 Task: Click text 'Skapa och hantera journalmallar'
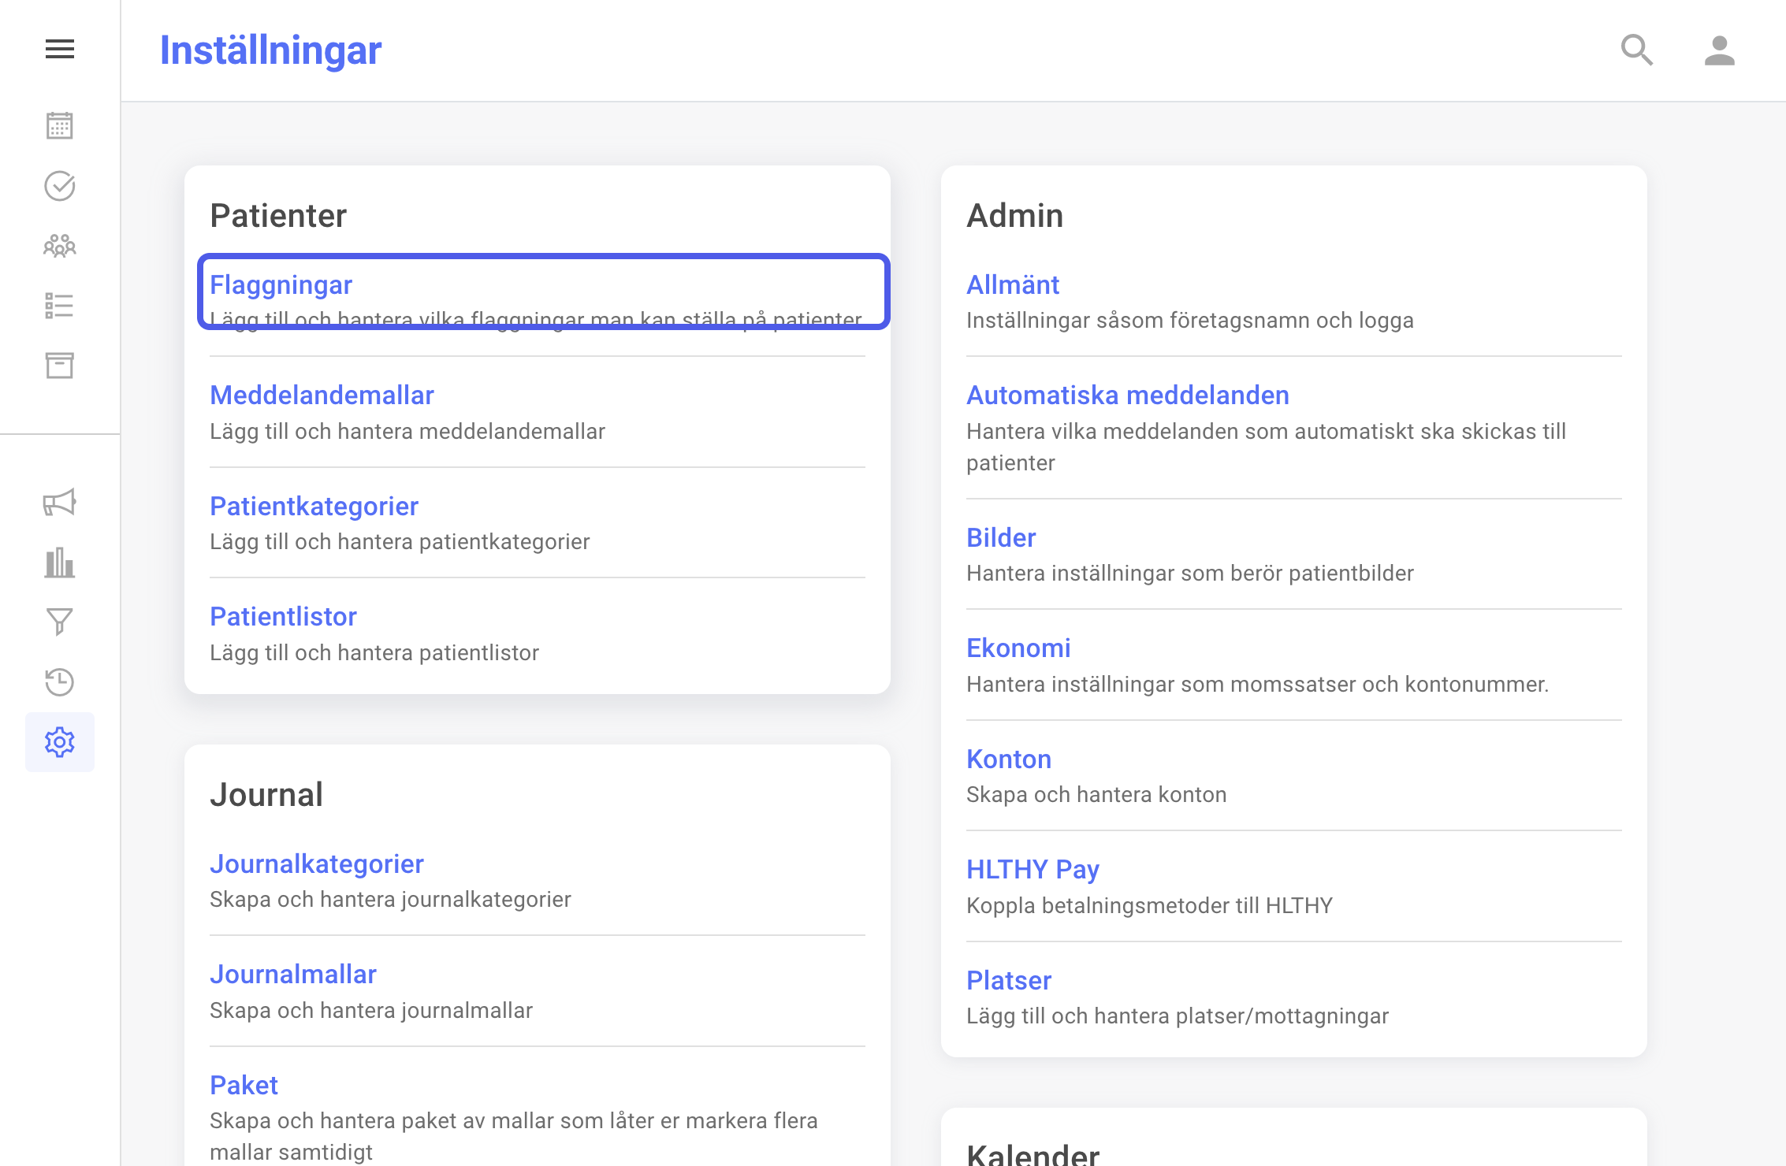(x=371, y=1011)
